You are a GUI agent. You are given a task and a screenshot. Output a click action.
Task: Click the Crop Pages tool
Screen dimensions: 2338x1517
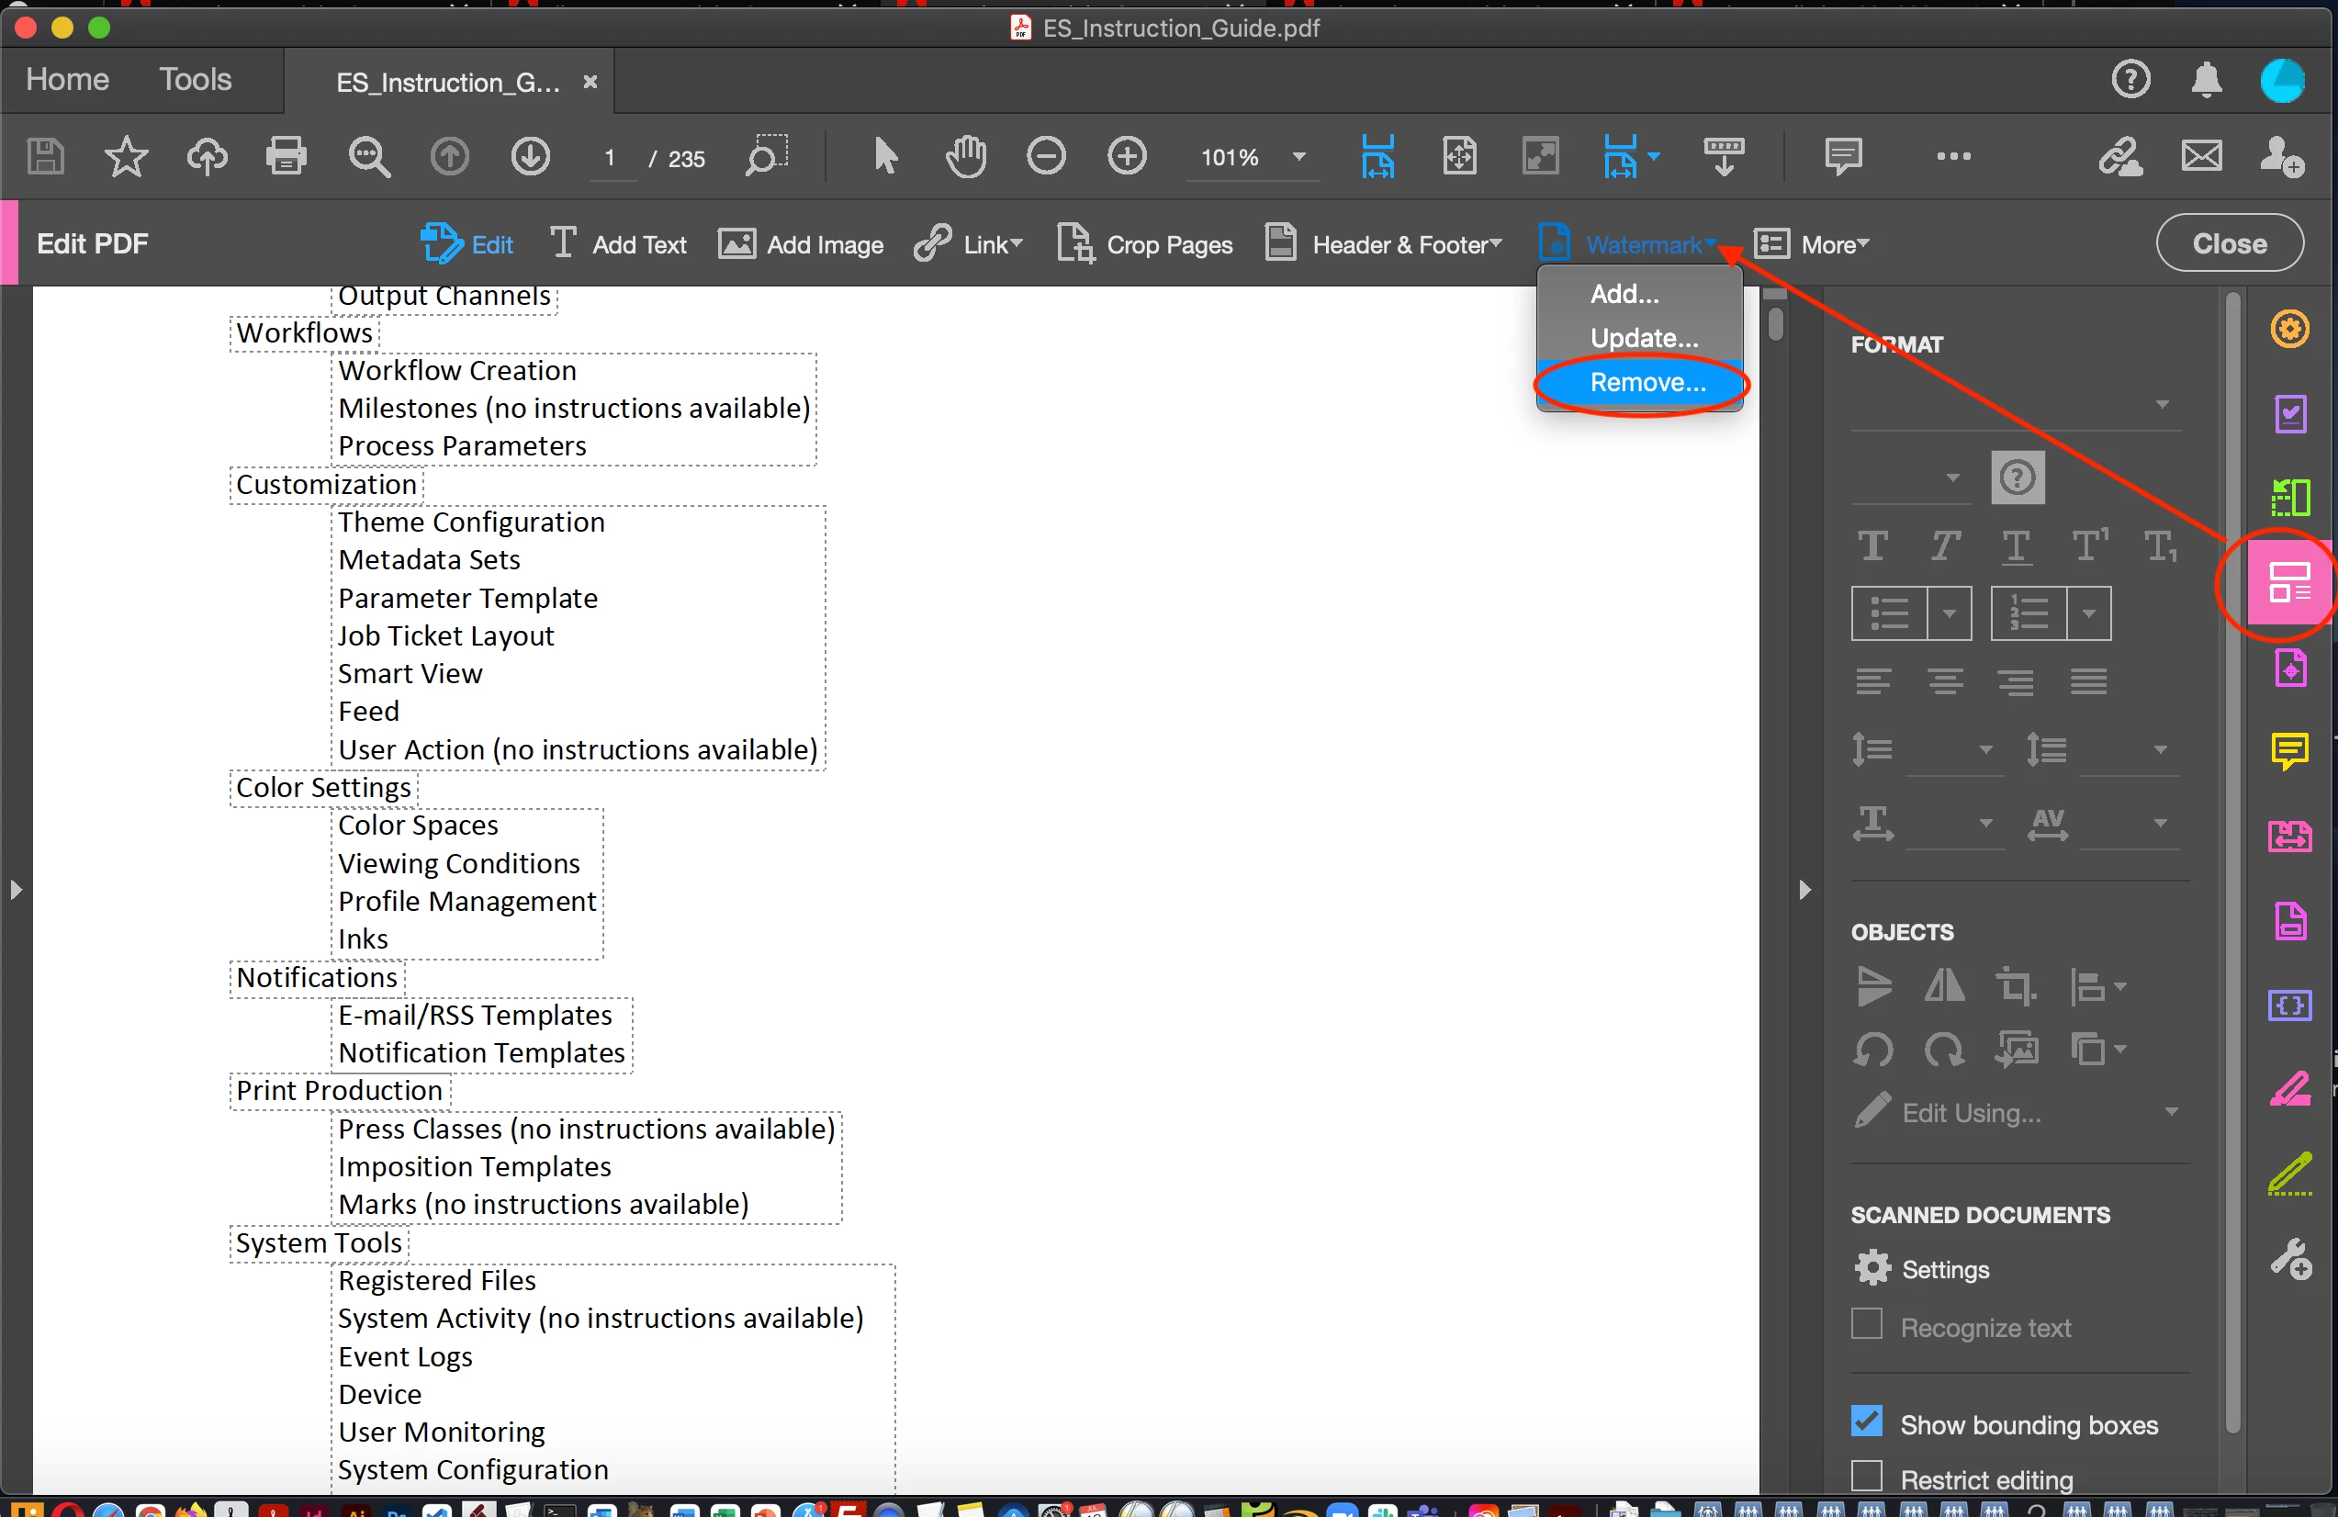(x=1144, y=244)
